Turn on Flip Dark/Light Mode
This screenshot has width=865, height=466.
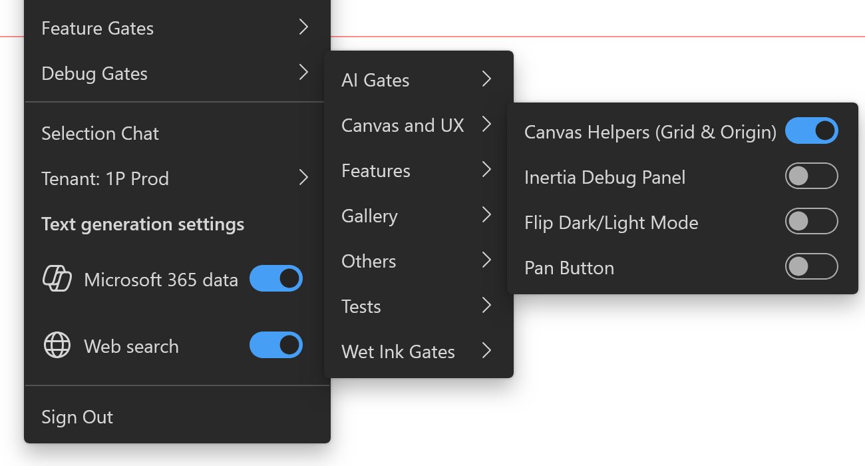point(811,221)
